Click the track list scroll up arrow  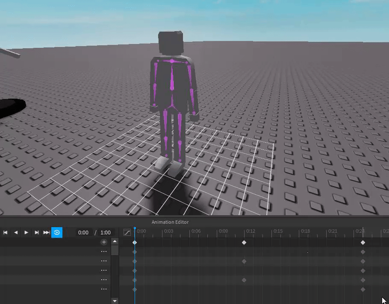(x=115, y=241)
